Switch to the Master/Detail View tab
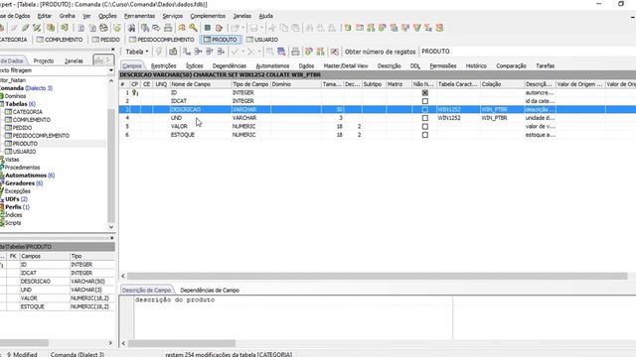The image size is (636, 357). (346, 66)
